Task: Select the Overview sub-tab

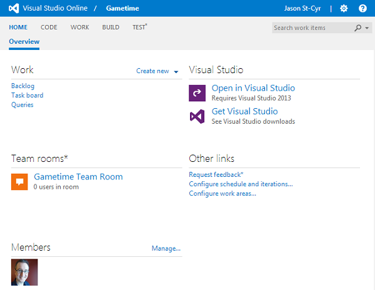Action: click(x=24, y=42)
